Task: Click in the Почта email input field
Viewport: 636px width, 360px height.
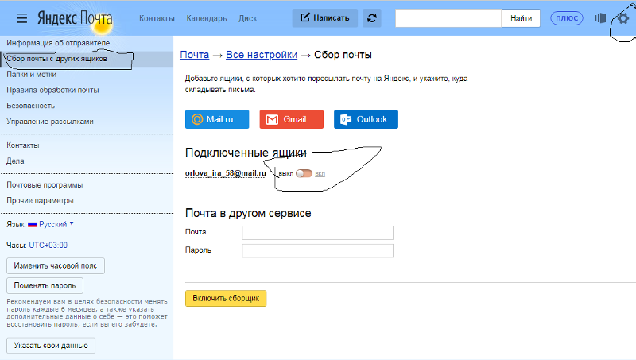Action: click(x=317, y=233)
